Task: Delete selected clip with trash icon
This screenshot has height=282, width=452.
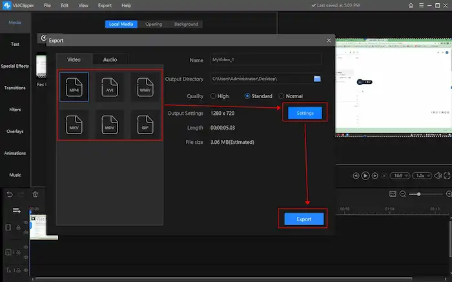Action: [x=36, y=194]
